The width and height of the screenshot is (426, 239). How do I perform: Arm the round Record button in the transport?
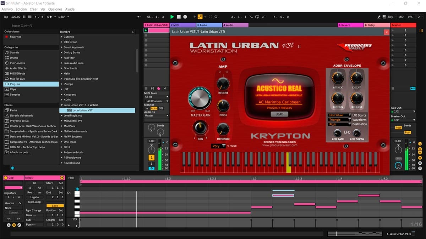click(185, 17)
